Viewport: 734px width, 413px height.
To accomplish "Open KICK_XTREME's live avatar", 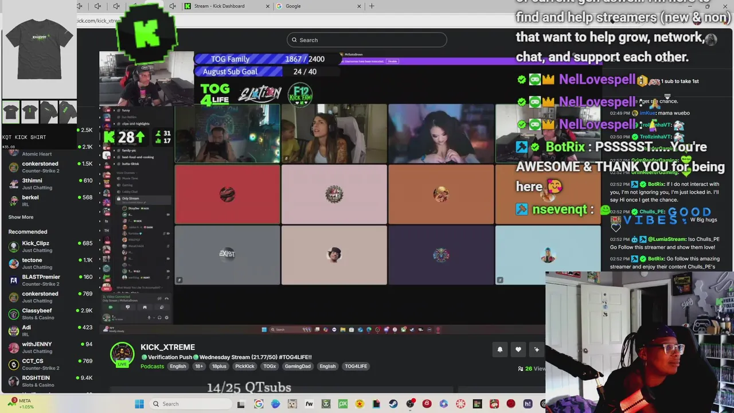I will 122,355.
